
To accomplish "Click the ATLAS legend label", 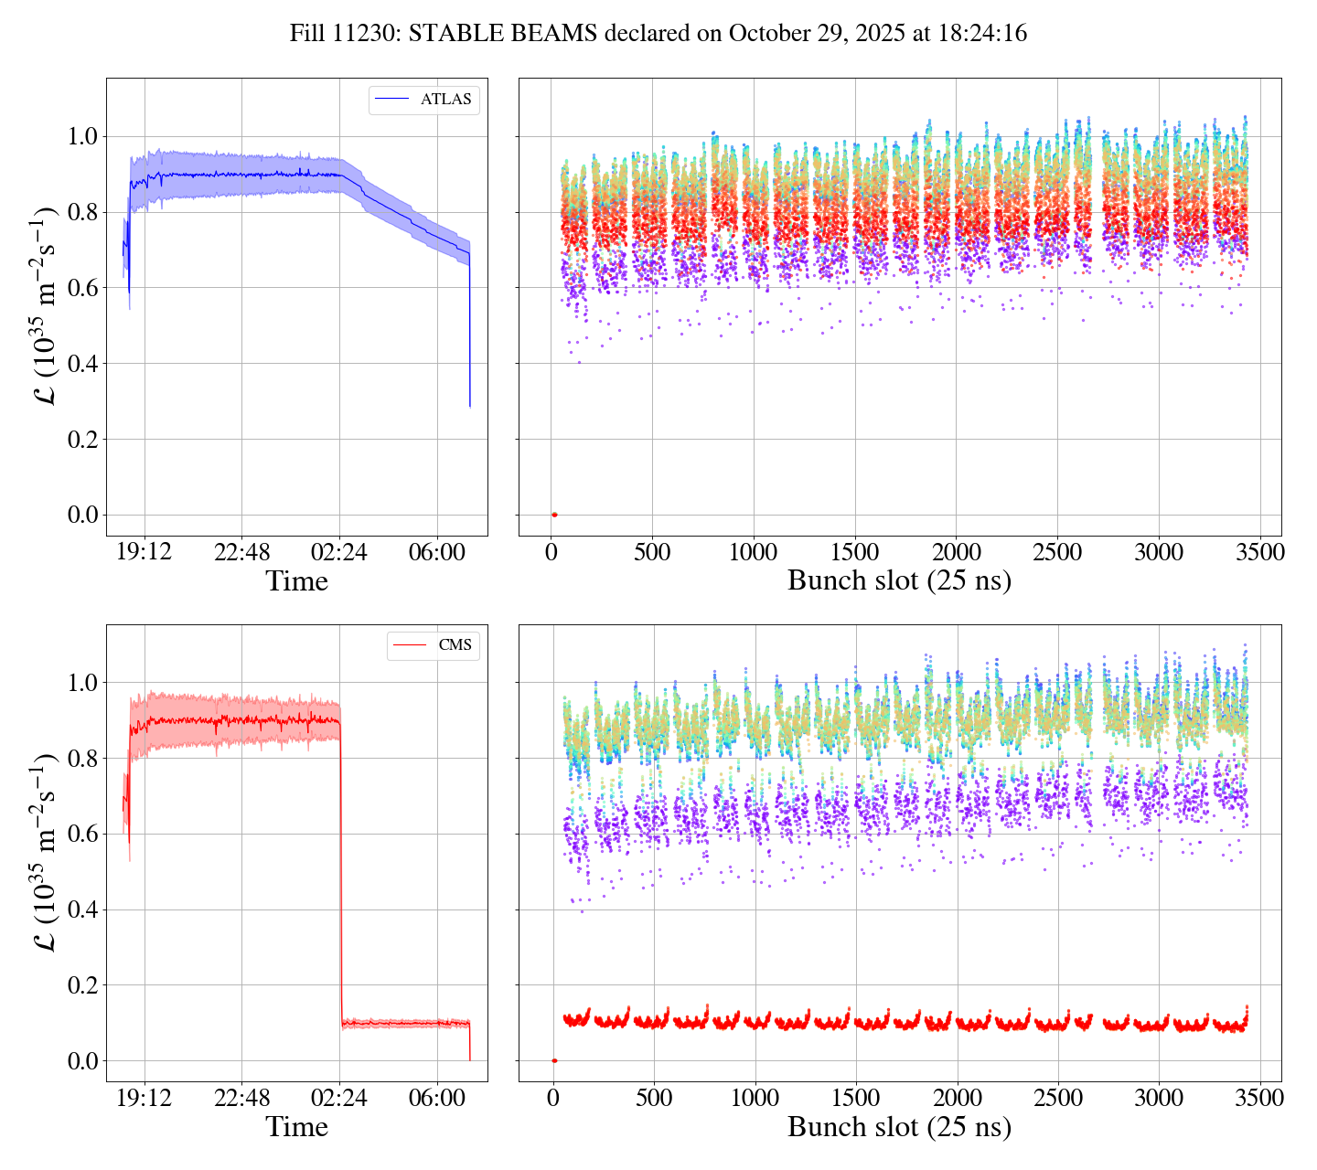I will (x=445, y=100).
